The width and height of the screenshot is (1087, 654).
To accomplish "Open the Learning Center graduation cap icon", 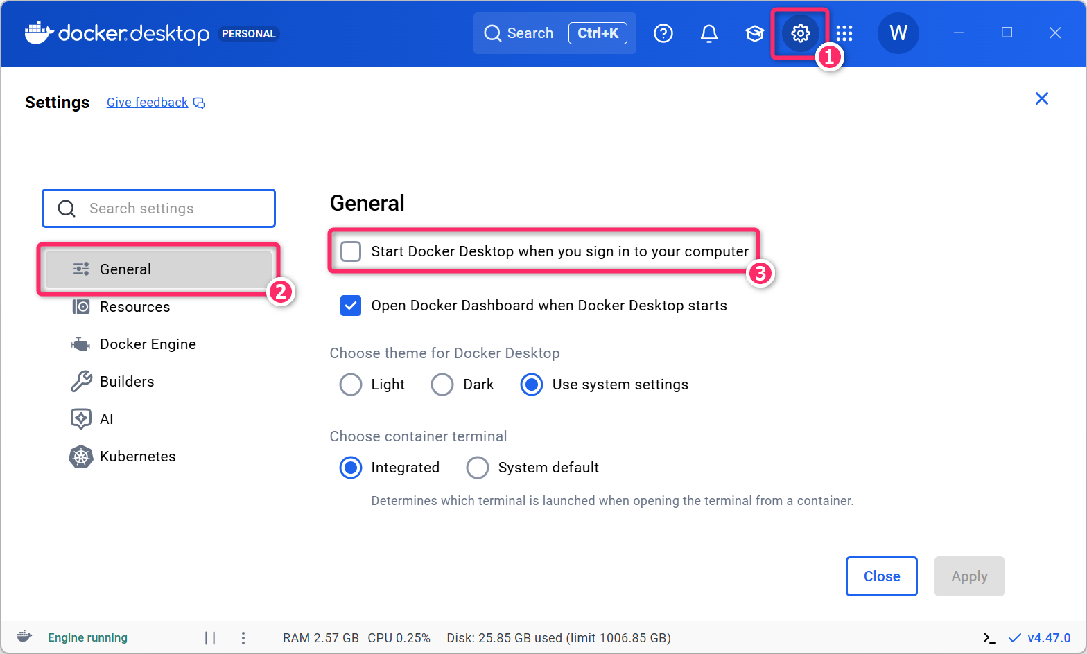I will pyautogui.click(x=754, y=33).
